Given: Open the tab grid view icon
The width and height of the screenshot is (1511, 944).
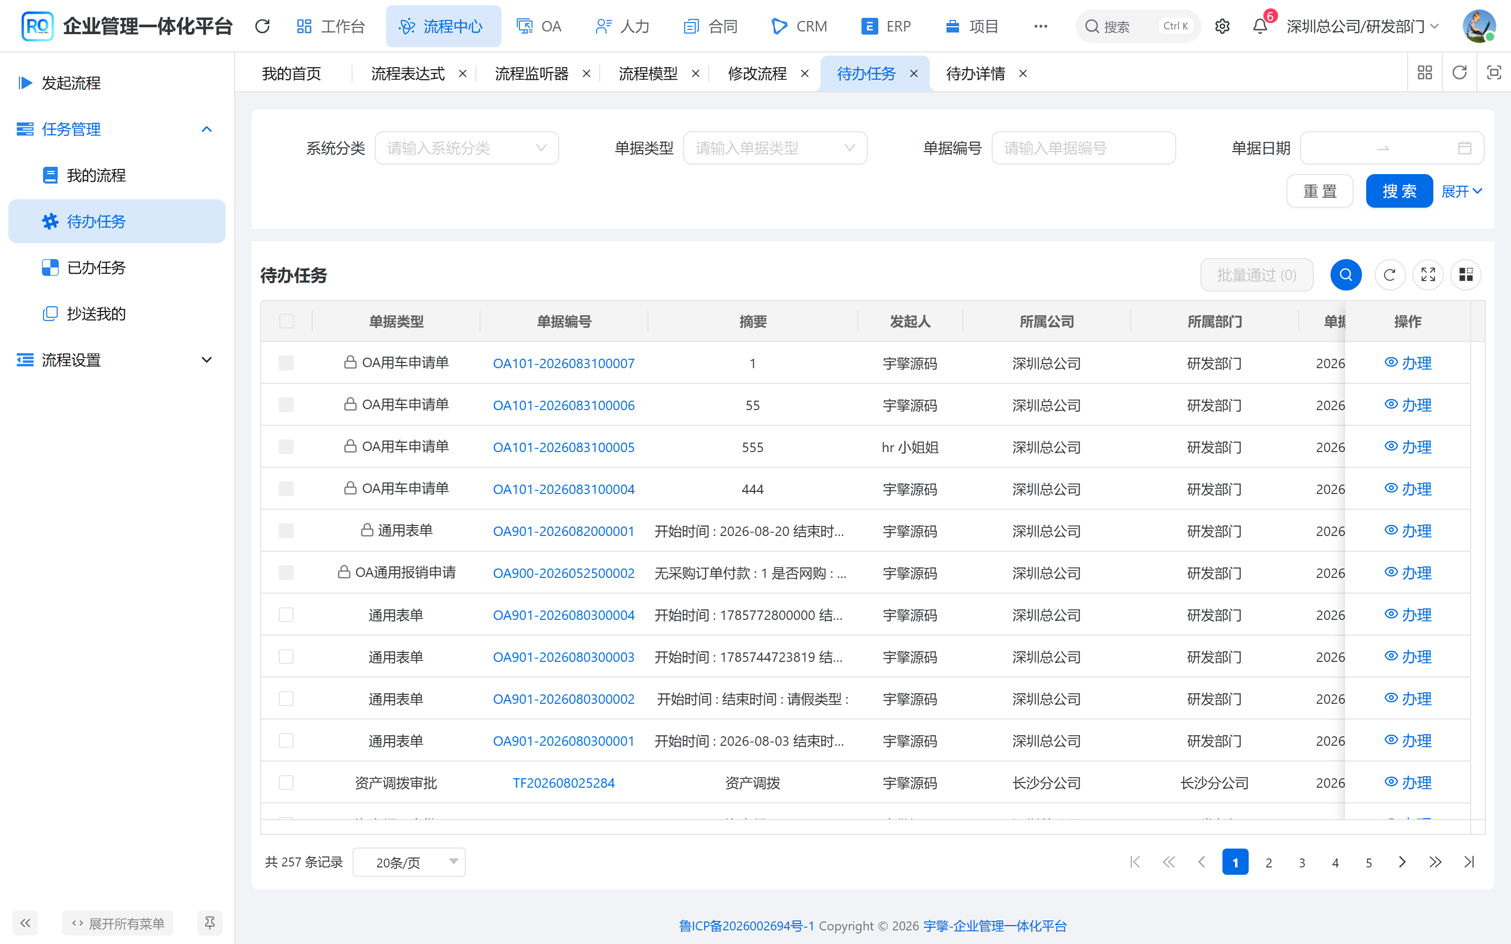Looking at the screenshot, I should point(1425,73).
